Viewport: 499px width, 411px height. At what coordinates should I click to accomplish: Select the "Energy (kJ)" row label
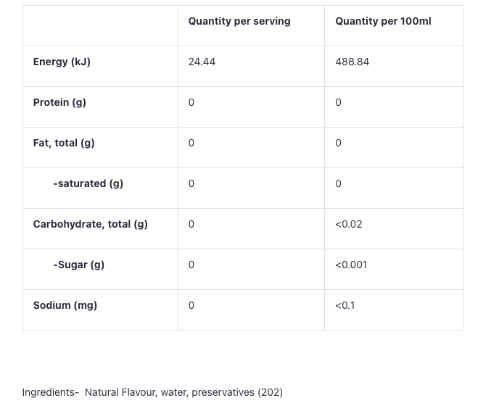[x=62, y=62]
